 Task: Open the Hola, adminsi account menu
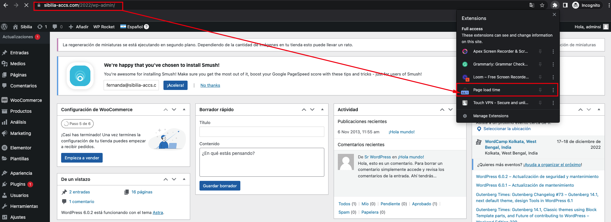[x=591, y=27]
